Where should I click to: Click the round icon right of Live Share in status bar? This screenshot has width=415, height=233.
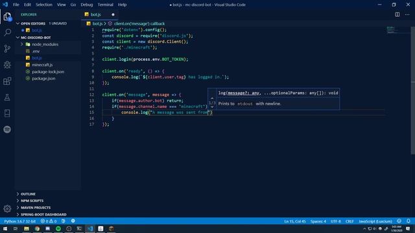click(73, 221)
